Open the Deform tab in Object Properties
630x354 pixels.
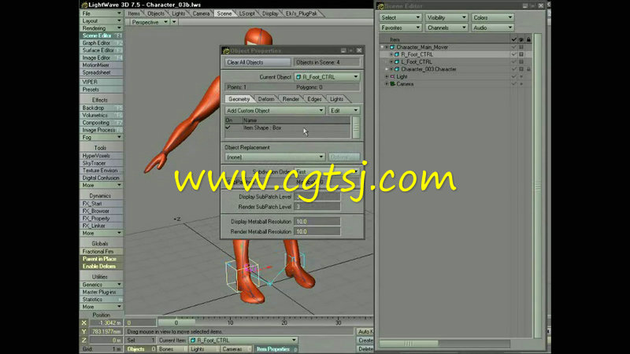click(266, 99)
